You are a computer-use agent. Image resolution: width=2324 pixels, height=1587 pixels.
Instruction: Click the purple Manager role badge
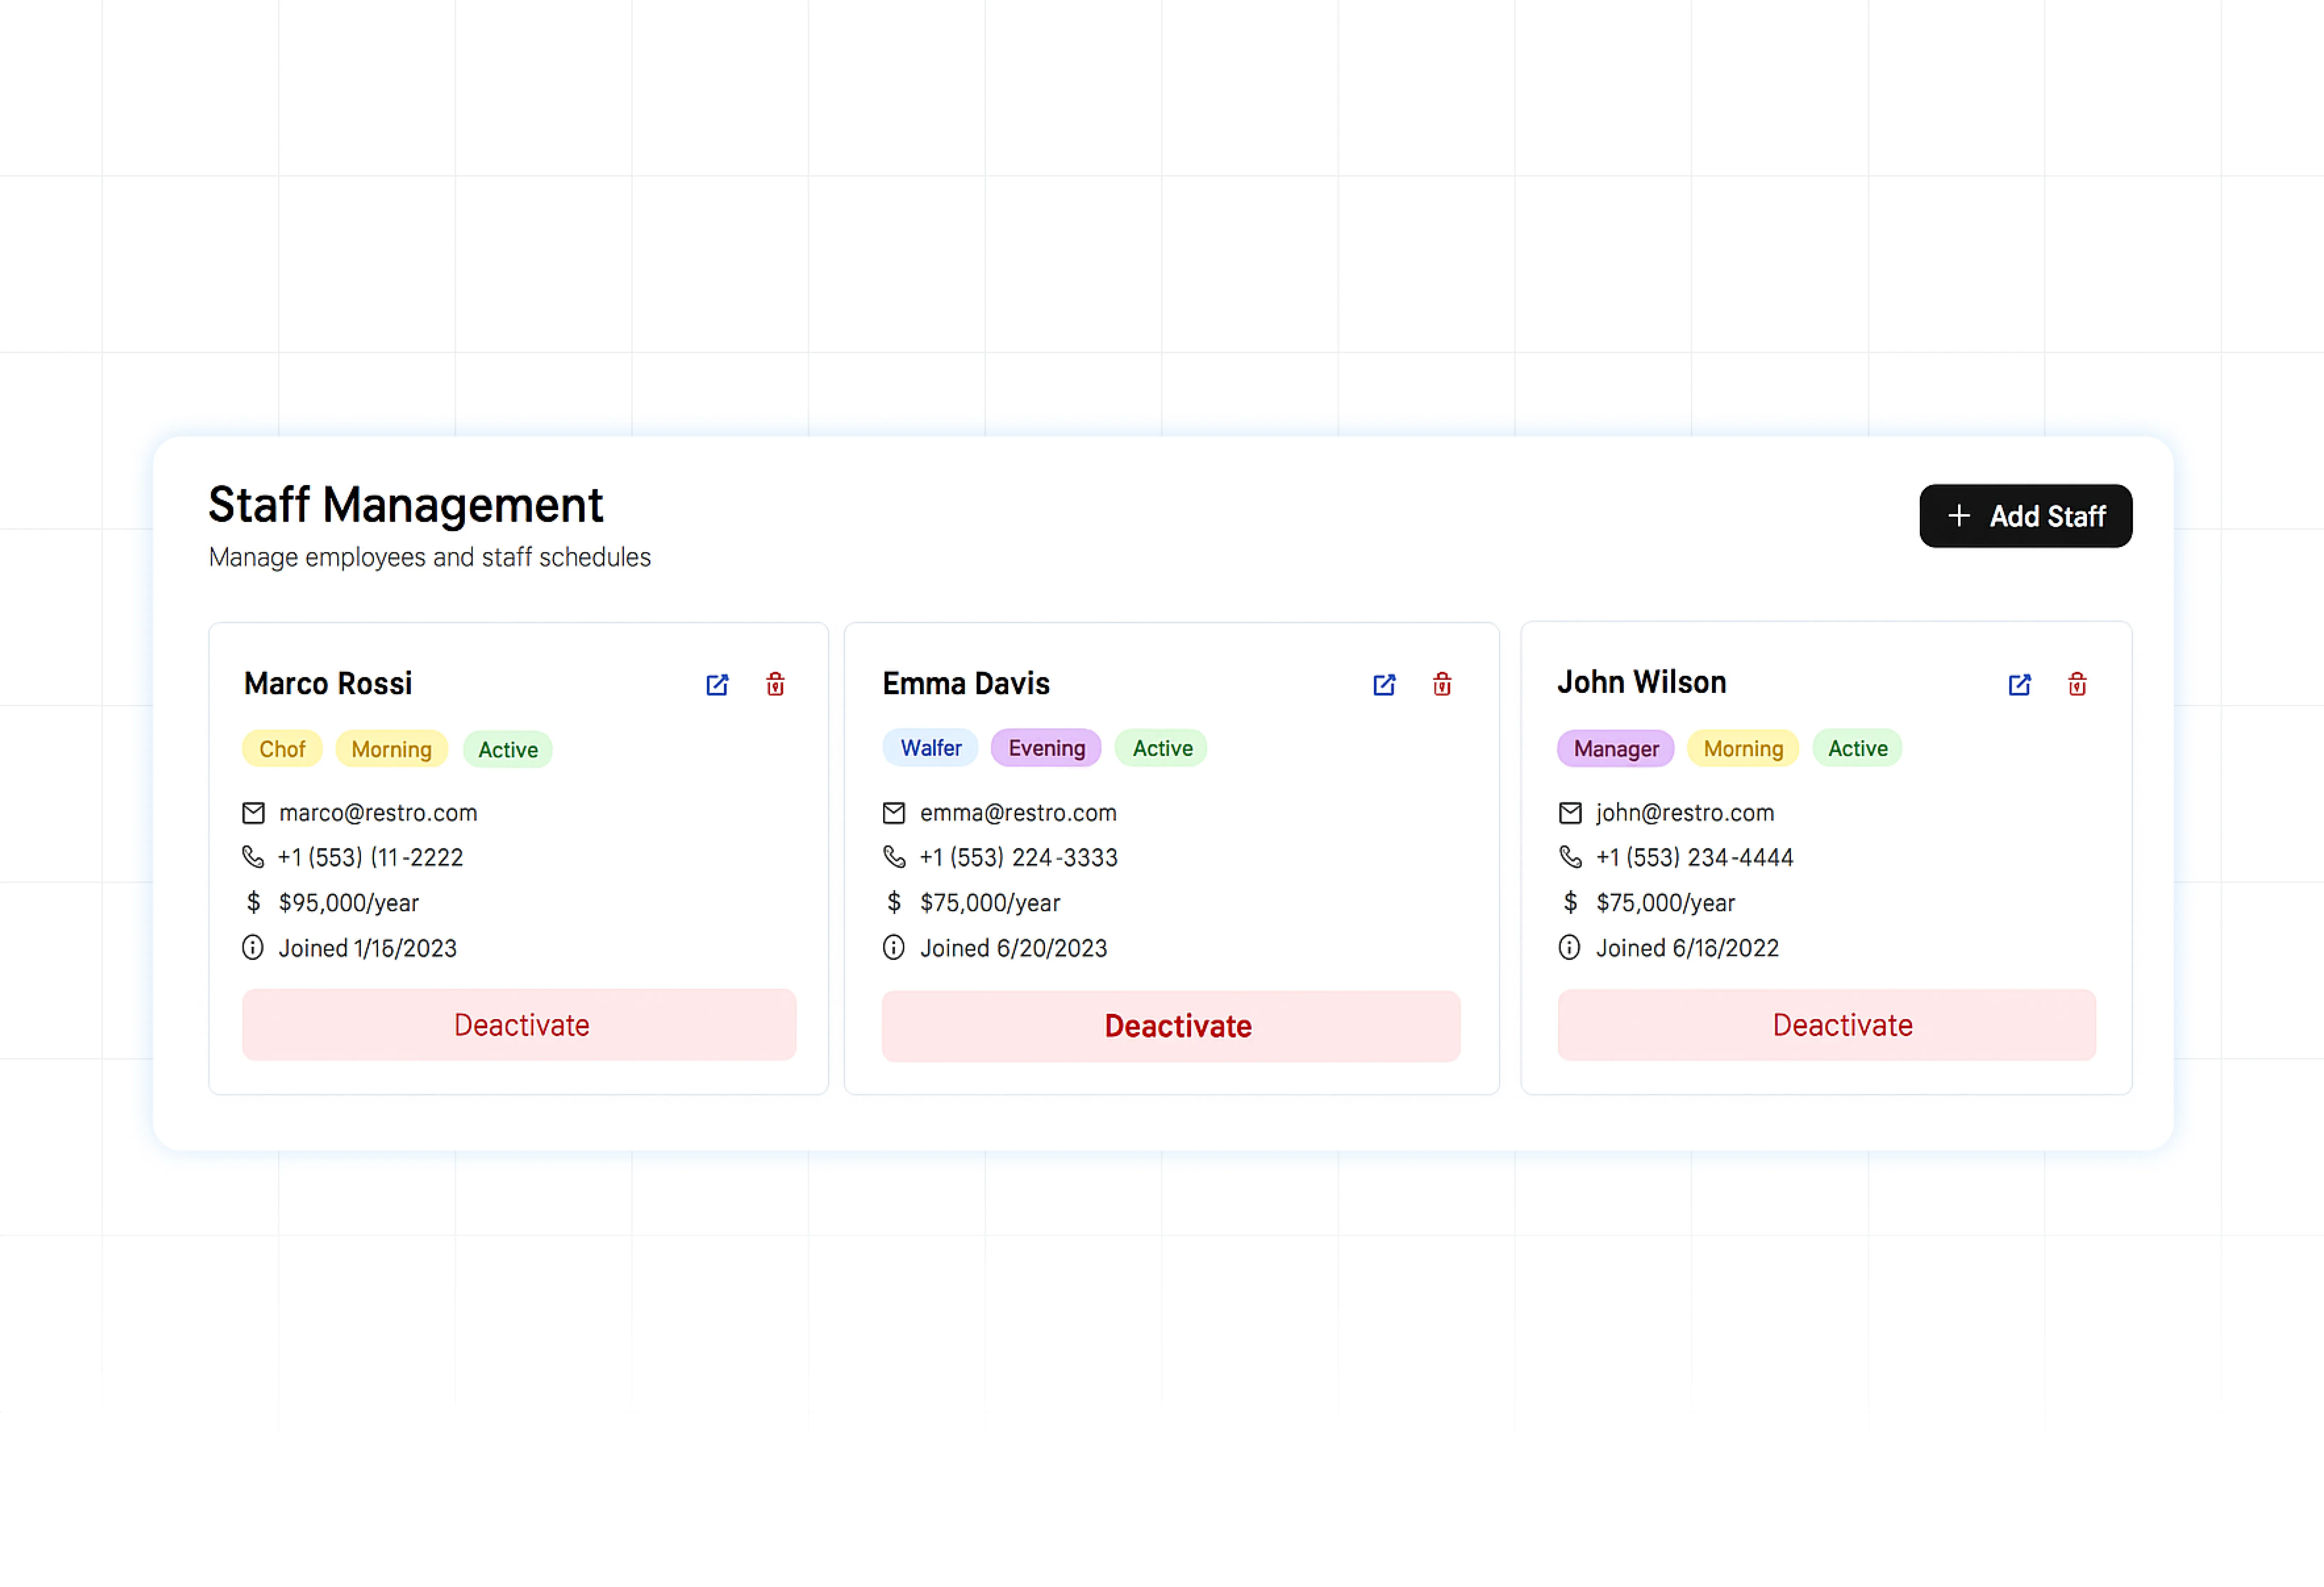pyautogui.click(x=1615, y=748)
